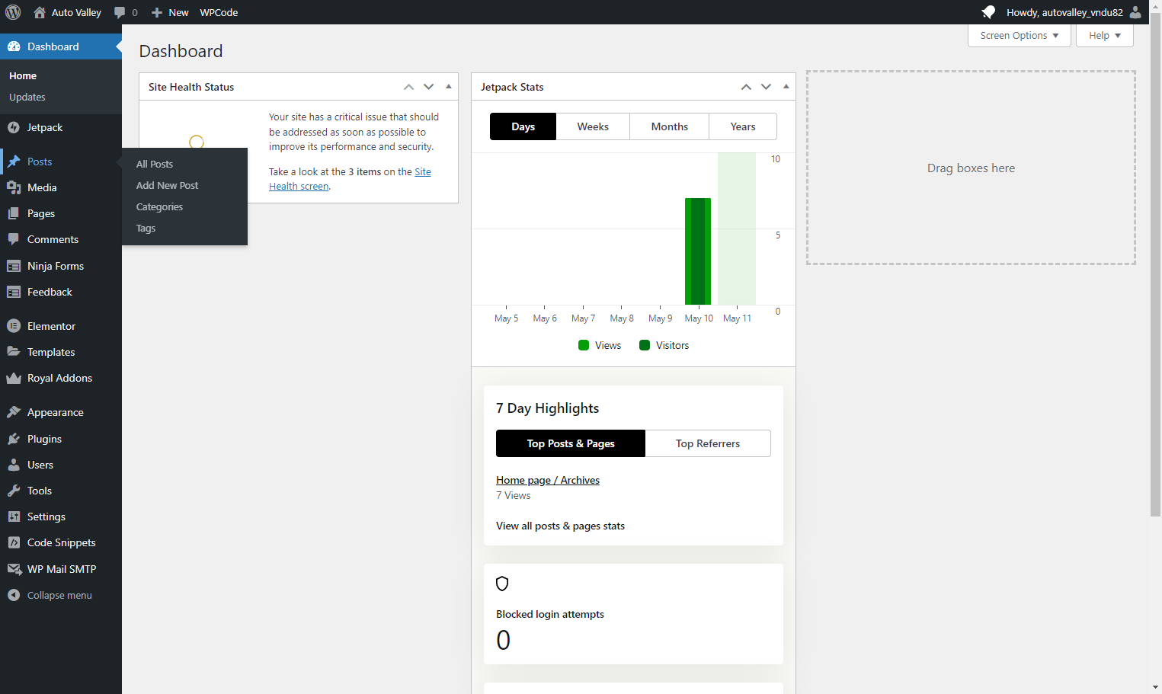The width and height of the screenshot is (1162, 694).
Task: Open All Posts from the Posts submenu
Action: [155, 164]
